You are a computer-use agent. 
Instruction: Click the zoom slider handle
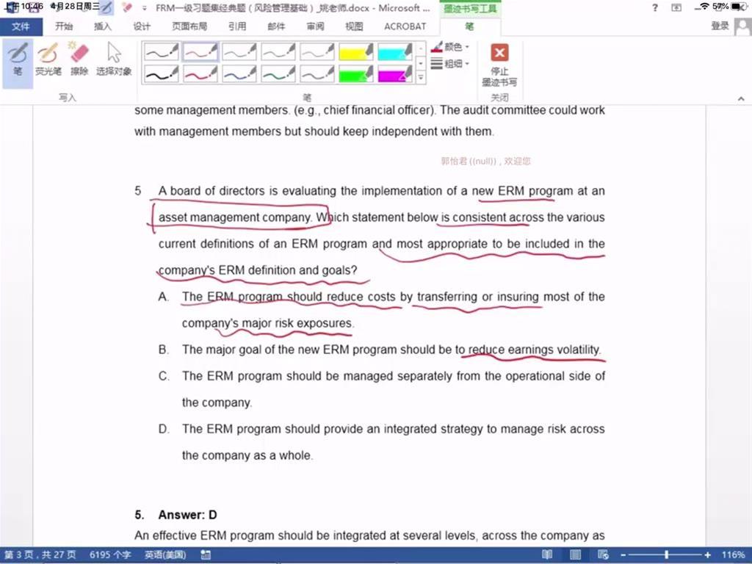tap(666, 555)
